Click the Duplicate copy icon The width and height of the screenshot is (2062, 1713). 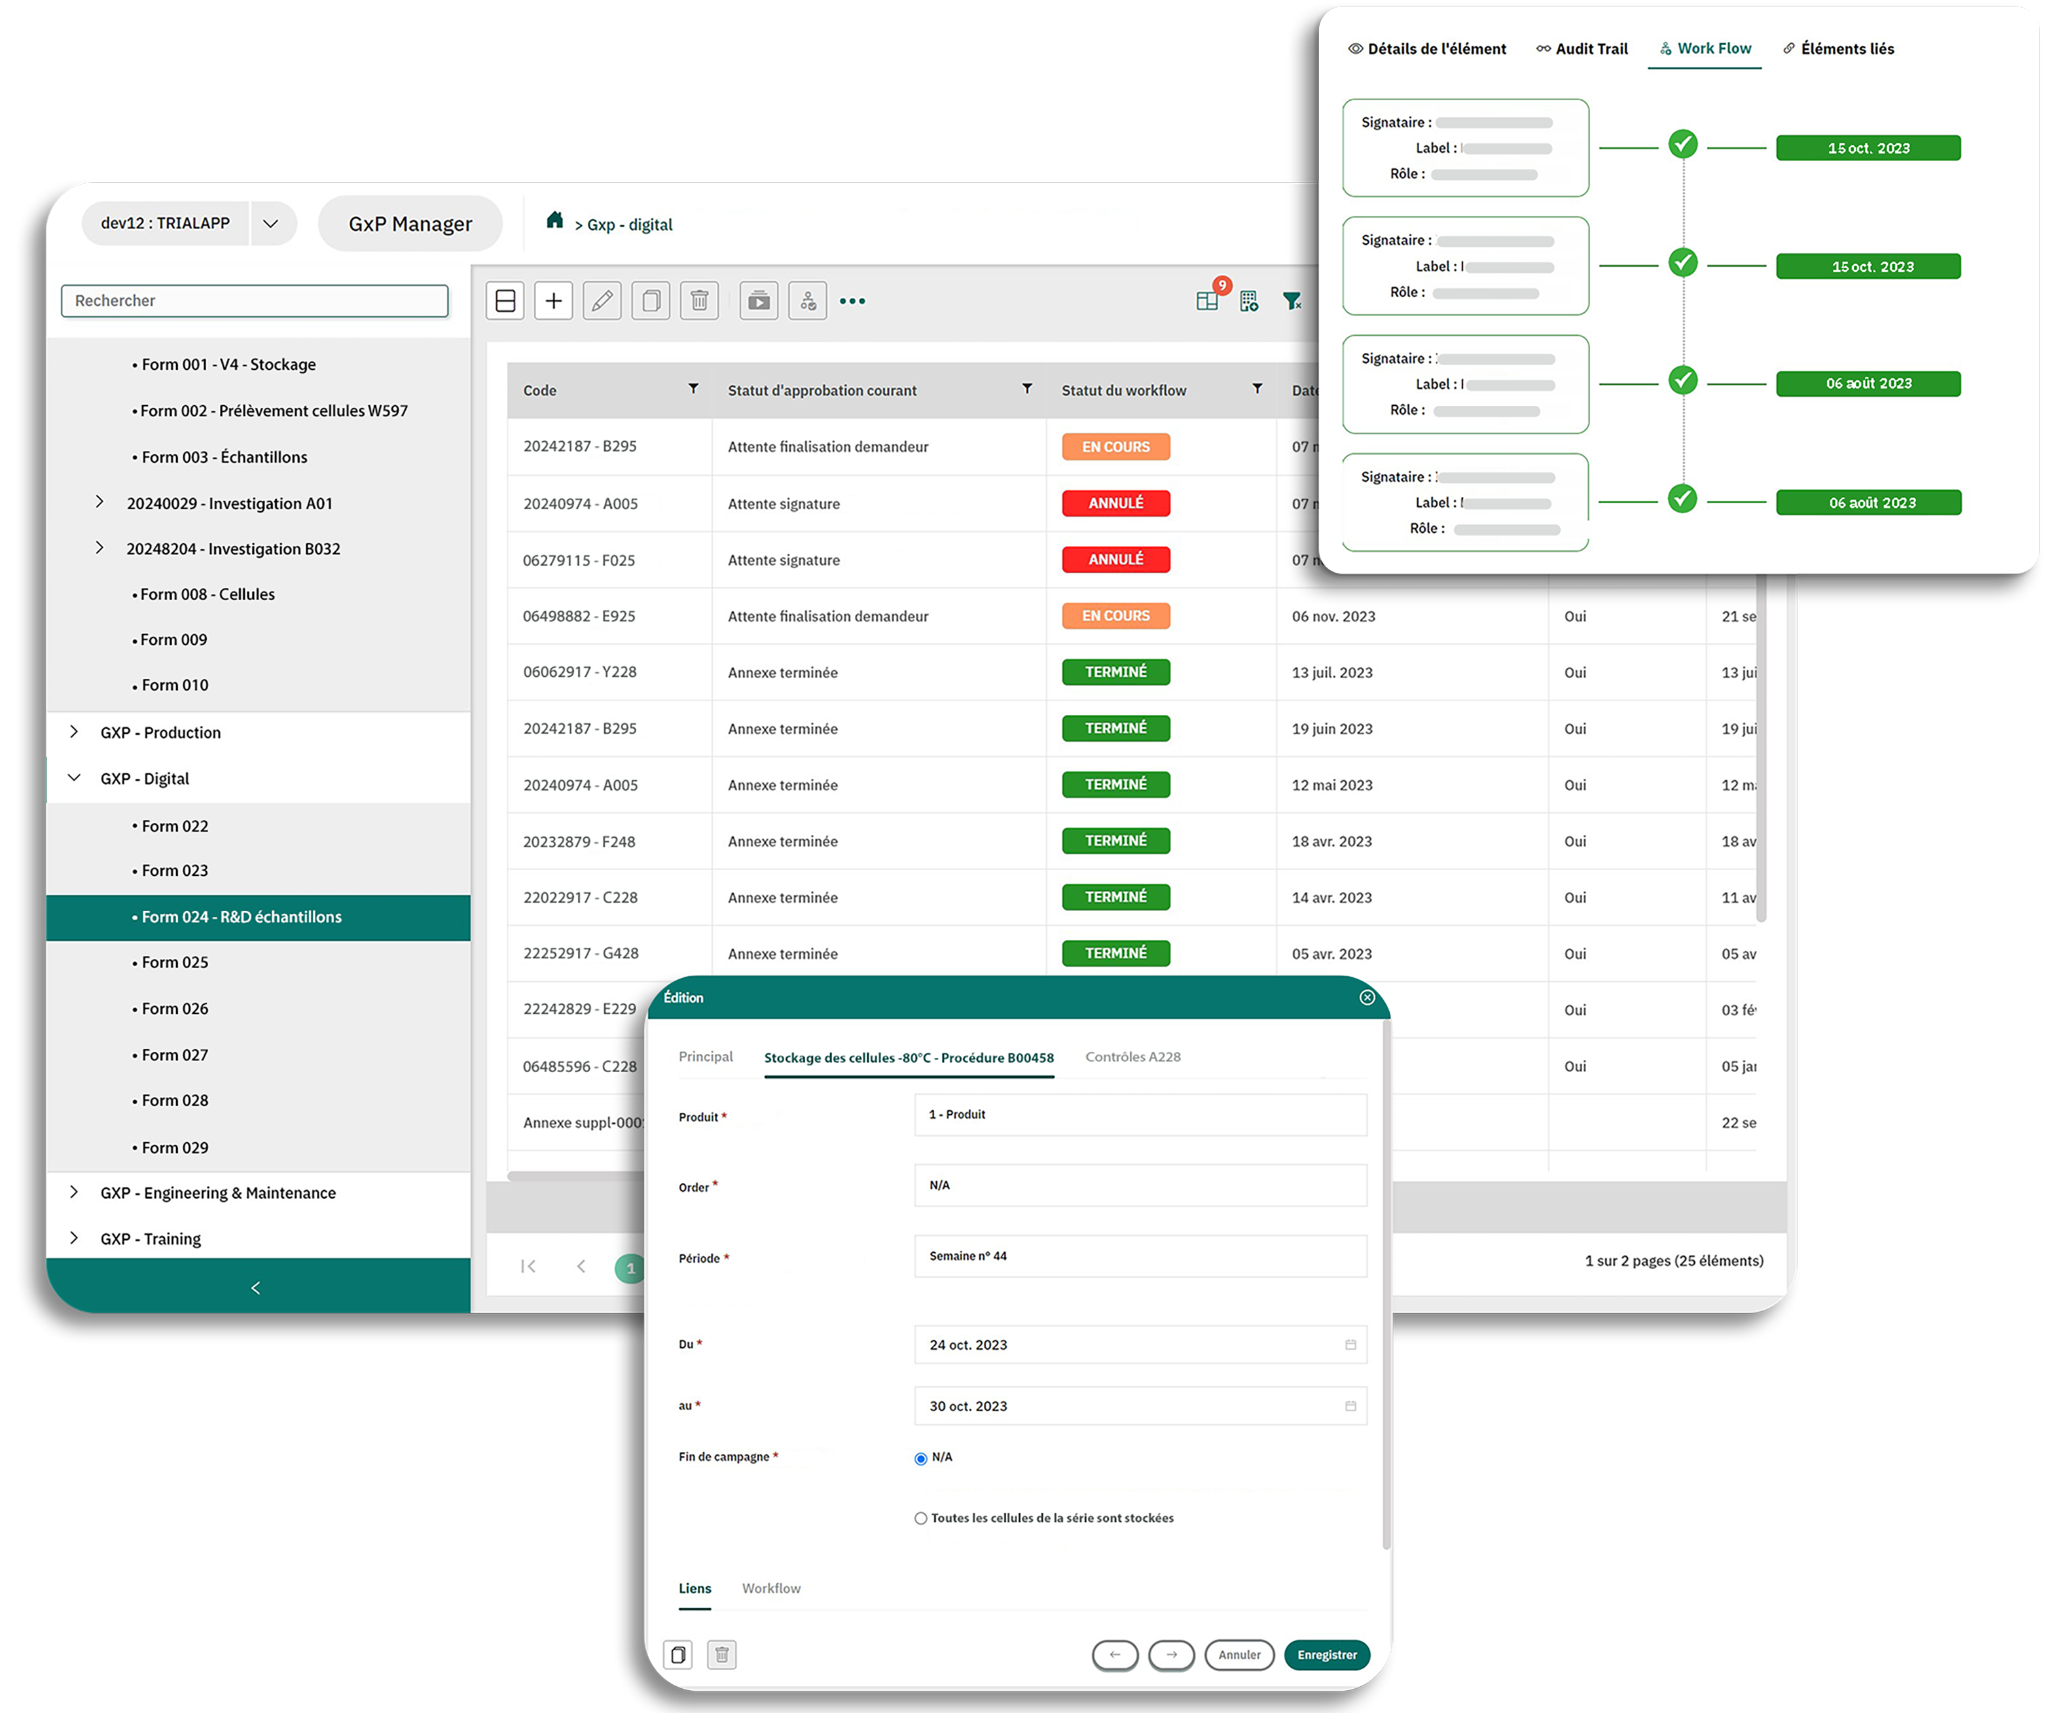click(x=651, y=300)
